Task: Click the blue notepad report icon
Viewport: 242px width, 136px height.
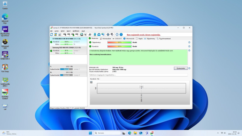Action: pos(95,35)
